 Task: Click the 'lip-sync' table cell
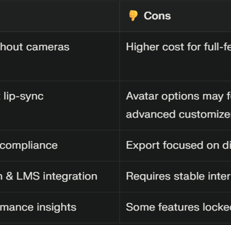pyautogui.click(x=60, y=105)
